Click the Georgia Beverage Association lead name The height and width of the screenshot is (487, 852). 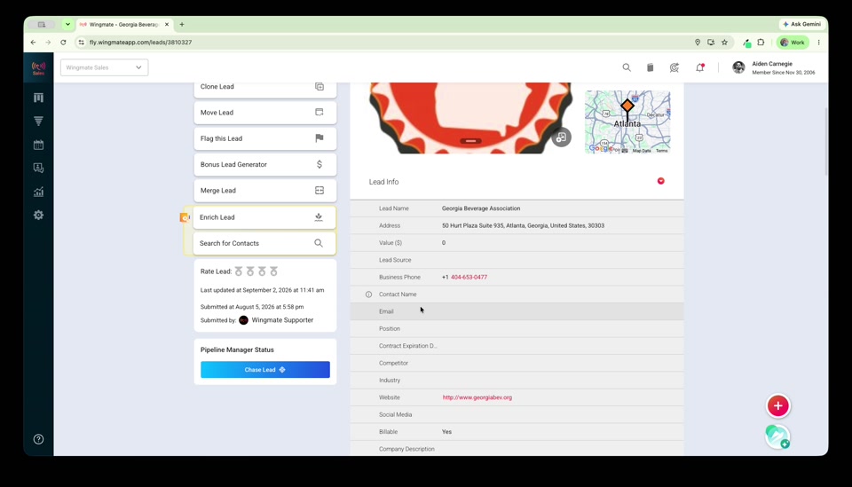point(481,208)
